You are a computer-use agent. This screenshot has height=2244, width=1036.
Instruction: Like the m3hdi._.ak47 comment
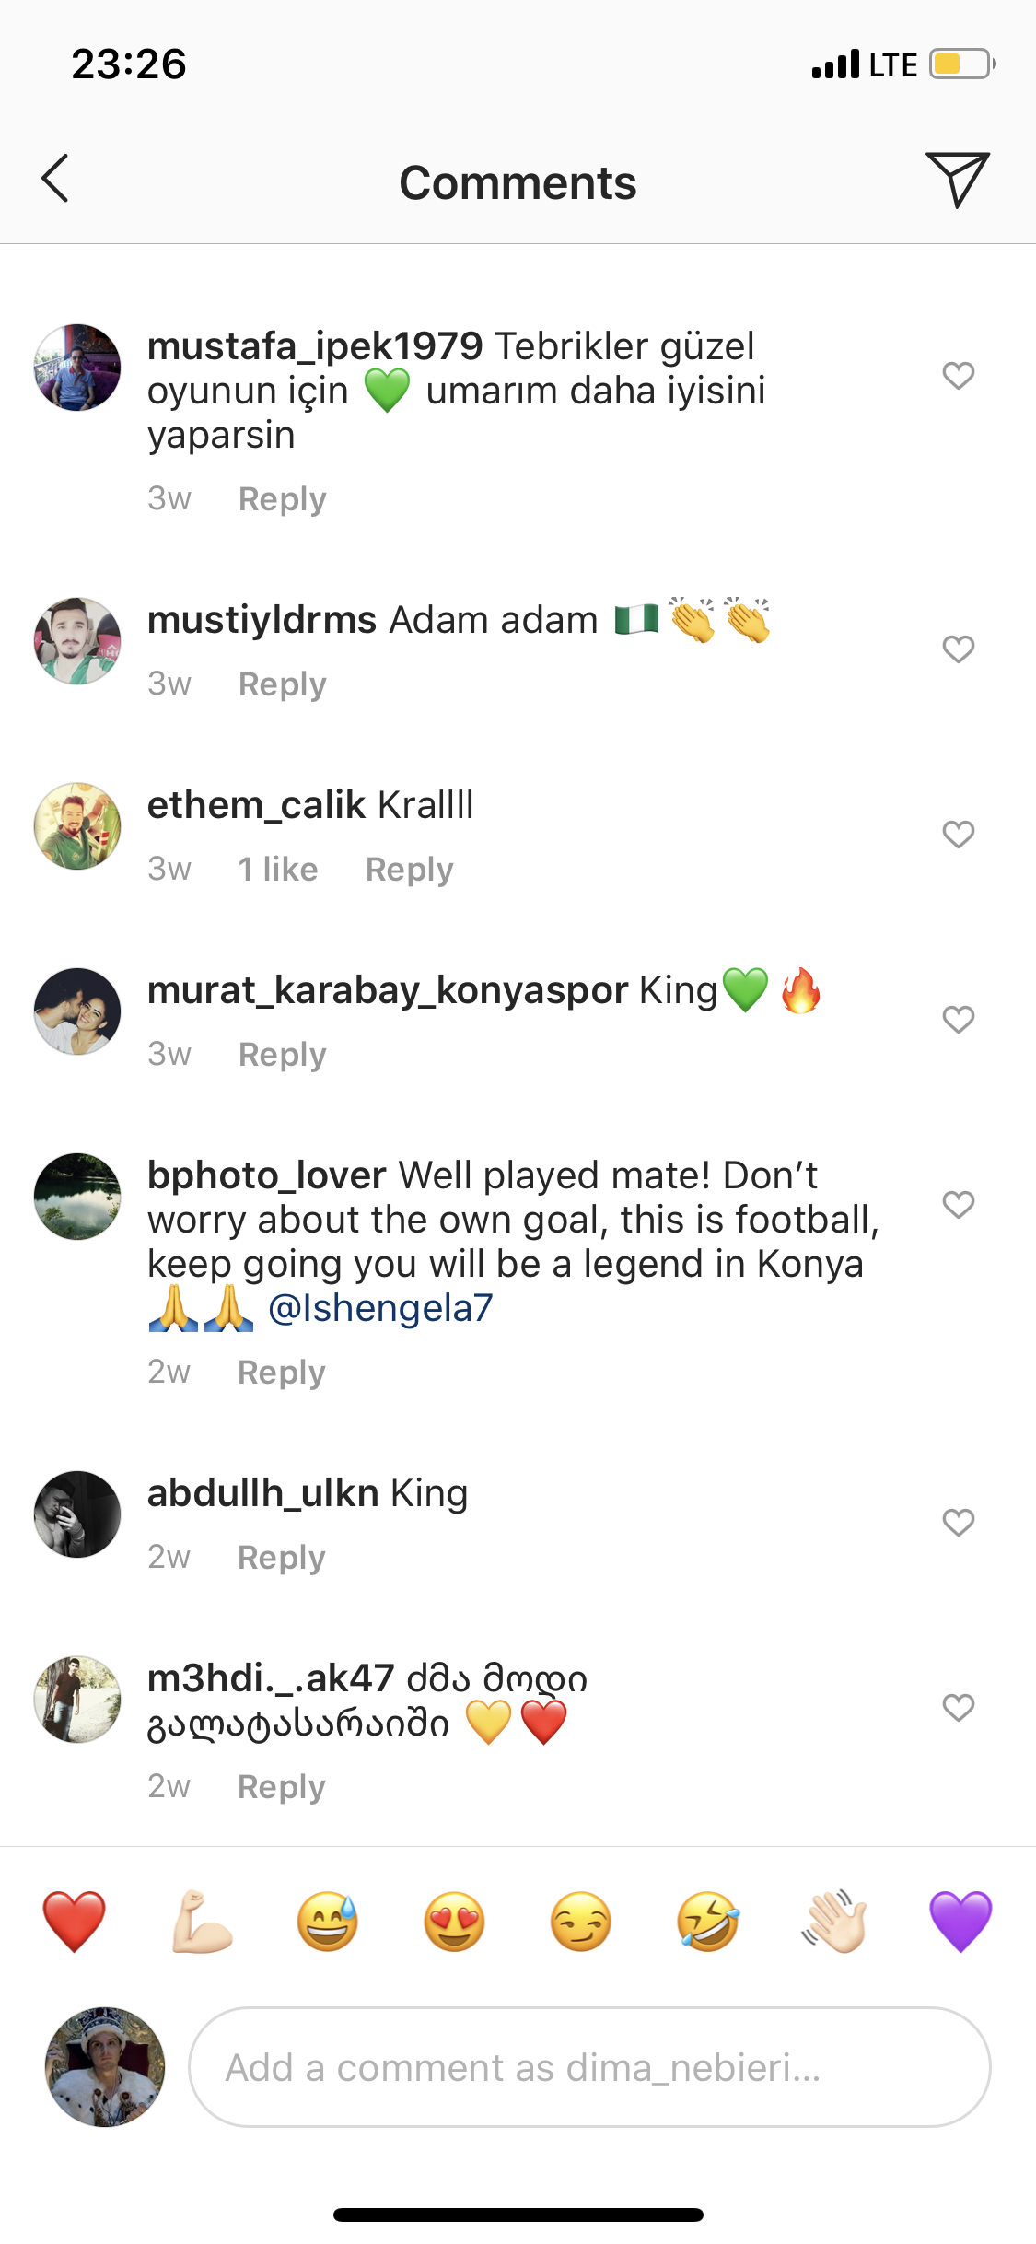pos(958,1707)
